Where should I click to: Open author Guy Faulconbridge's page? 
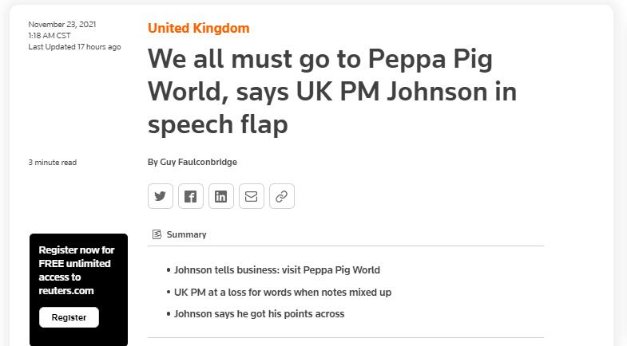[x=198, y=162]
